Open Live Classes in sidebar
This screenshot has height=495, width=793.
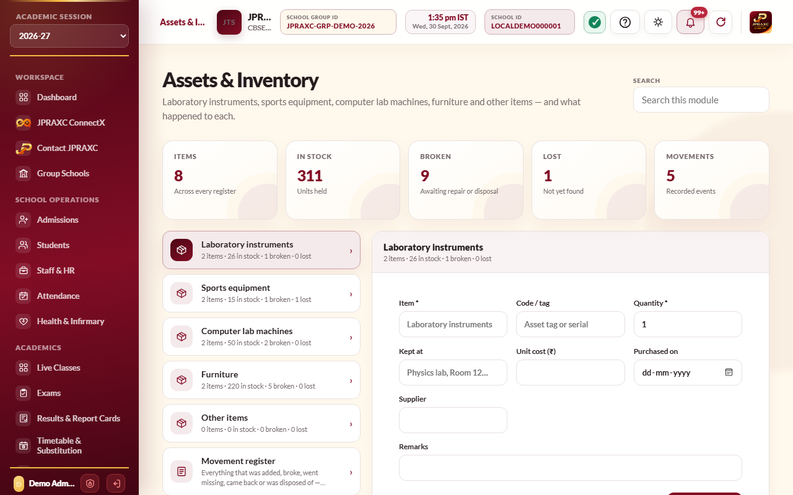click(x=69, y=368)
